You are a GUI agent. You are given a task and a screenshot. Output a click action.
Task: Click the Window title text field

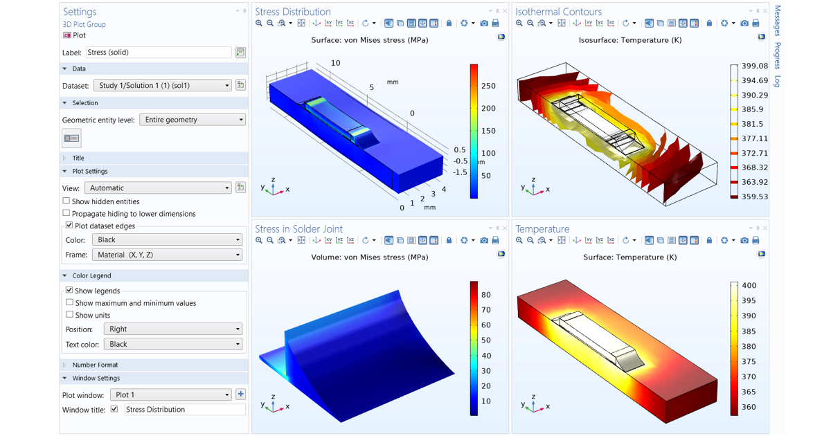tap(185, 410)
